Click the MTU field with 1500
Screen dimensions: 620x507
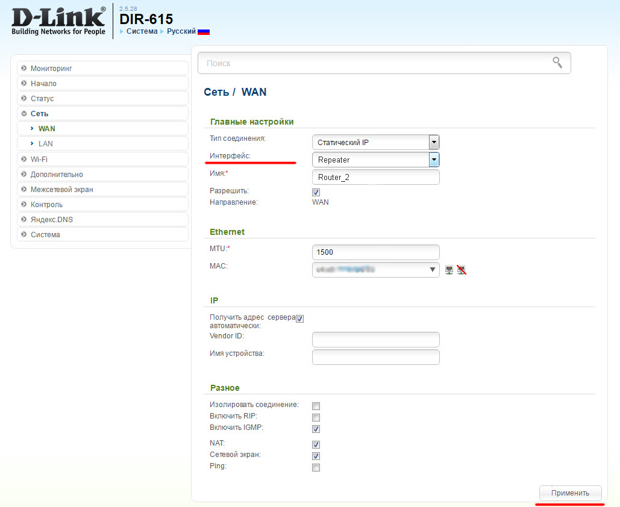(375, 252)
